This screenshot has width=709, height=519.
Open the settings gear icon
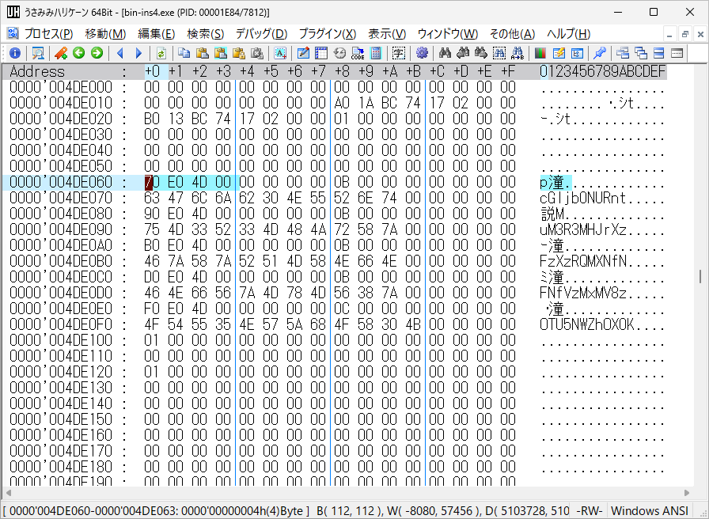[423, 53]
